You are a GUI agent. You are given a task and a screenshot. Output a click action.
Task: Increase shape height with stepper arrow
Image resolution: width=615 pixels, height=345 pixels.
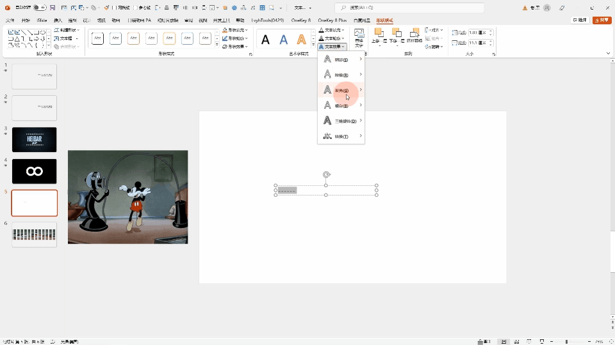491,31
